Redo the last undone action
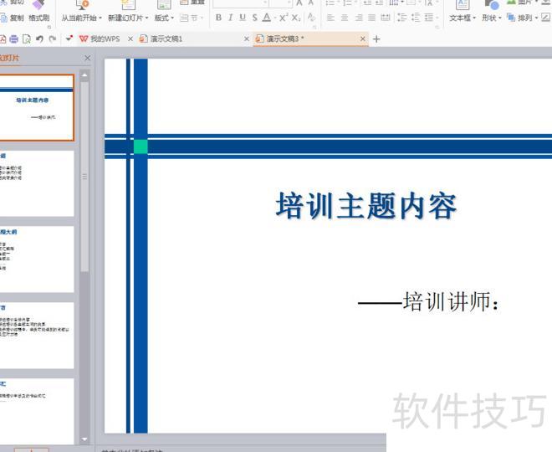The image size is (552, 452). (x=53, y=39)
